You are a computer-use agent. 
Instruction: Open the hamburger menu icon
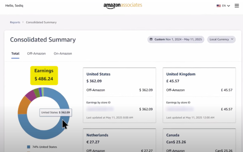click(237, 6)
